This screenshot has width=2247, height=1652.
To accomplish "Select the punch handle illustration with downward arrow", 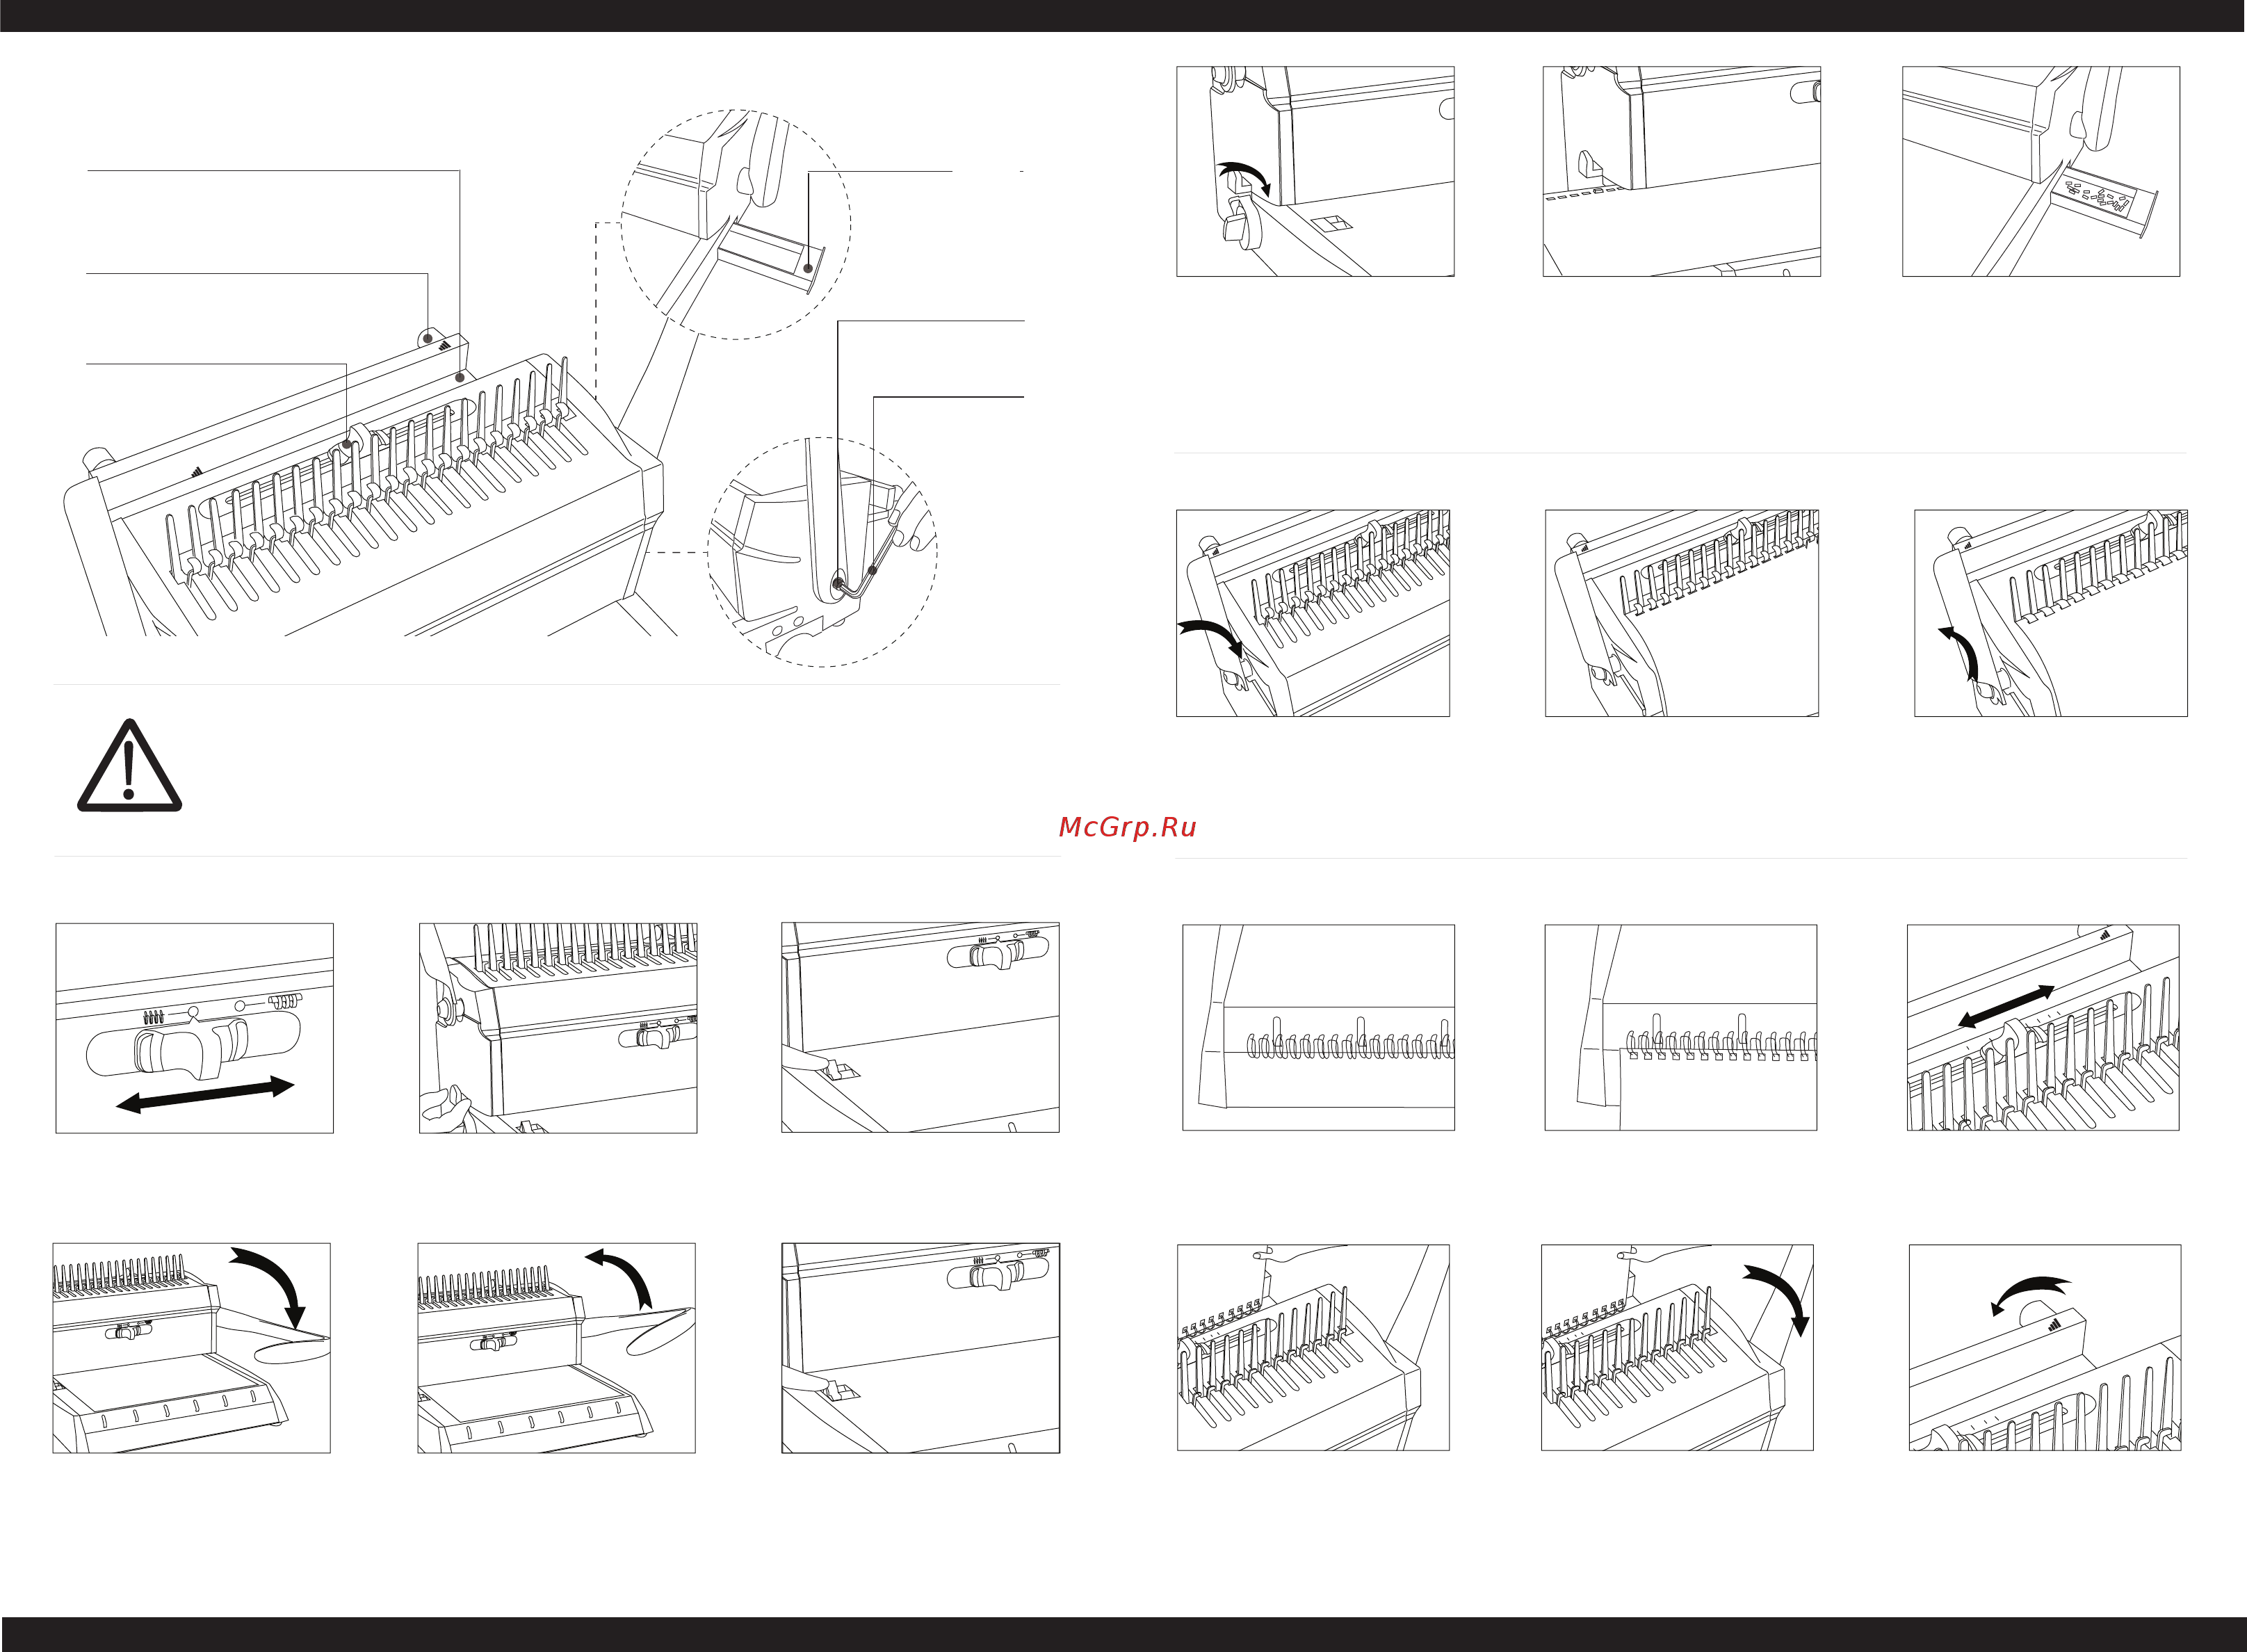I will point(191,1348).
